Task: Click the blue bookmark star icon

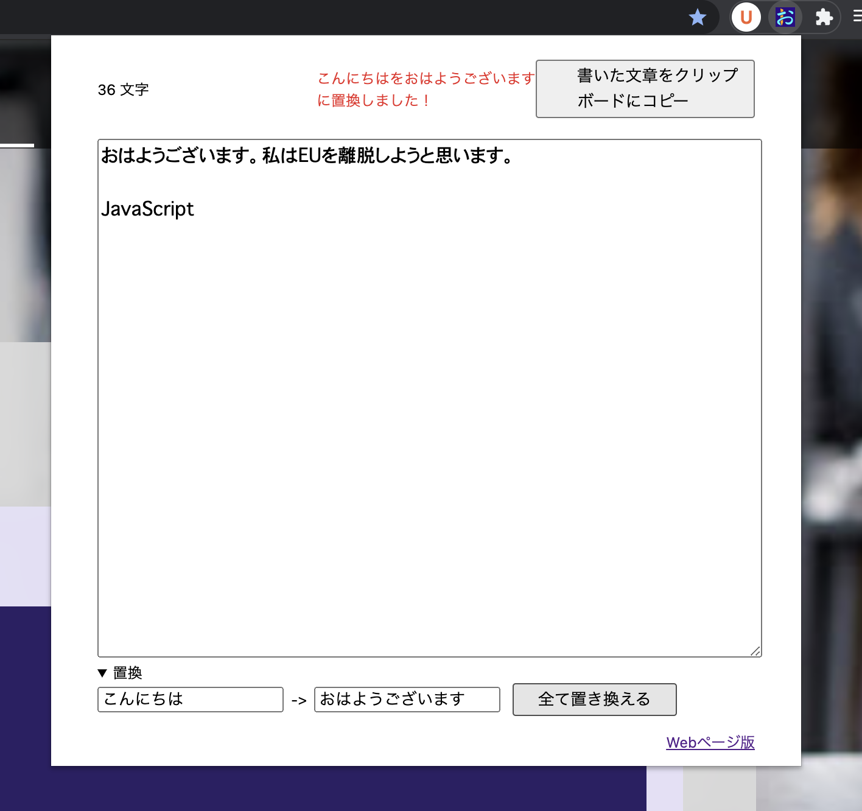Action: coord(698,17)
